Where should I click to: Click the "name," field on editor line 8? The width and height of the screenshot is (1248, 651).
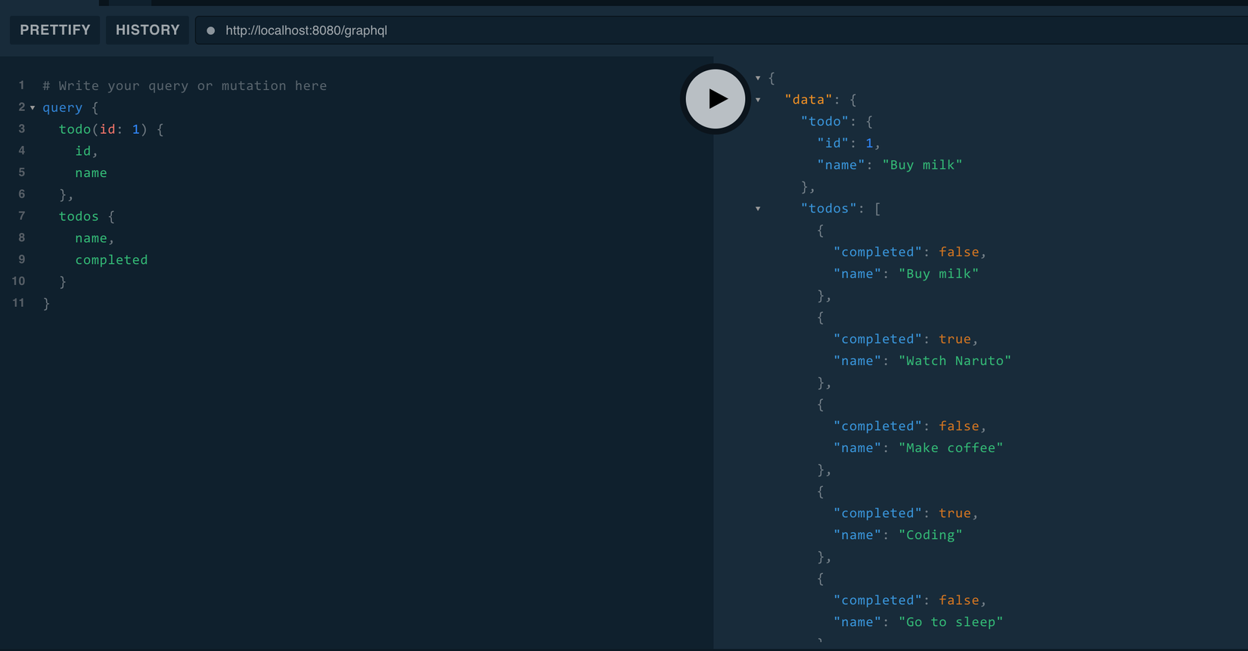pos(95,238)
